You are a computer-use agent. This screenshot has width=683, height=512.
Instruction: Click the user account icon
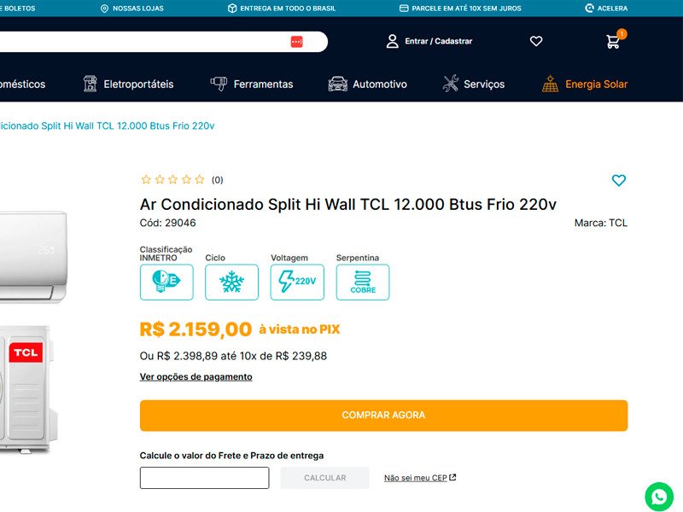click(x=393, y=41)
